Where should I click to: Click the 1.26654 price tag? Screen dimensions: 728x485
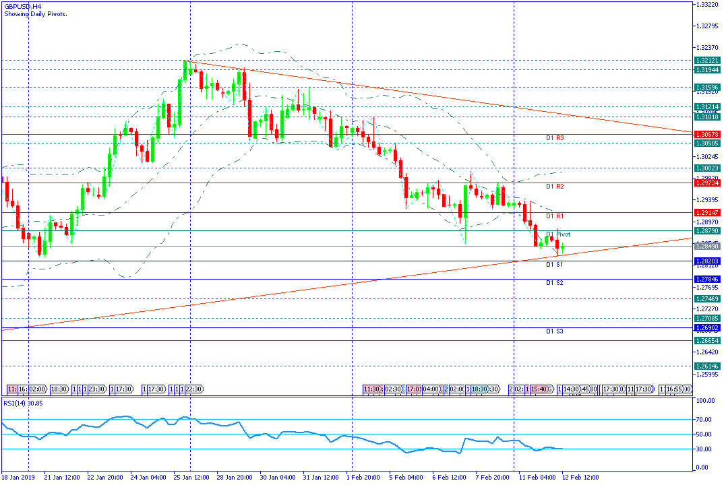point(707,340)
